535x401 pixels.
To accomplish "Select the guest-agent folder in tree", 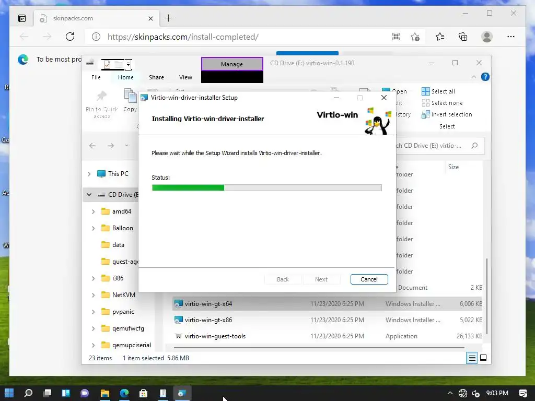I will [x=120, y=262].
